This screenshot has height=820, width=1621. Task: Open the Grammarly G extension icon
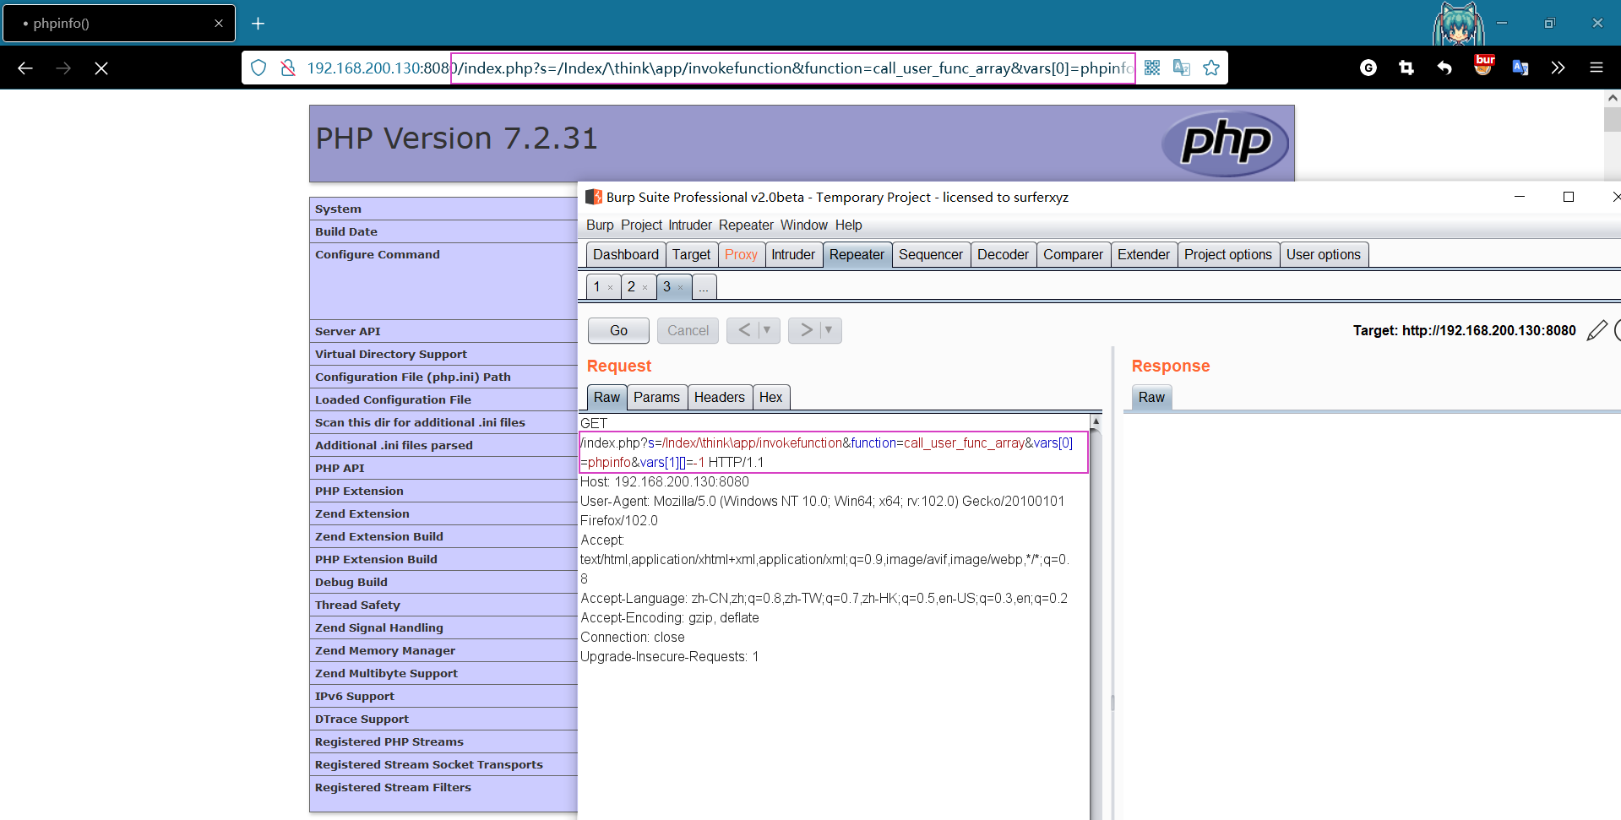tap(1368, 68)
